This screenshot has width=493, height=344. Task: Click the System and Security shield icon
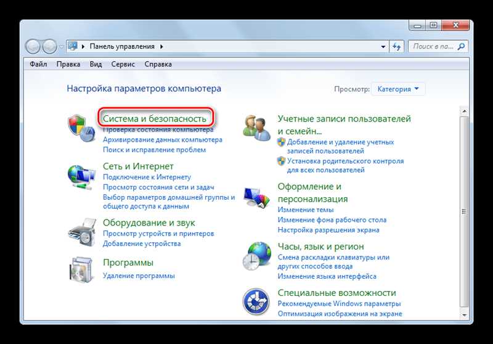tap(81, 128)
